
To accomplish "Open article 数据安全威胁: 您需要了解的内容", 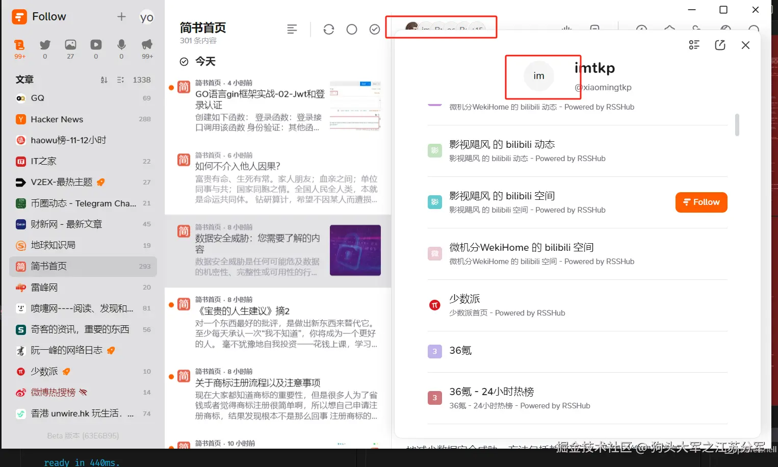I will [278, 251].
